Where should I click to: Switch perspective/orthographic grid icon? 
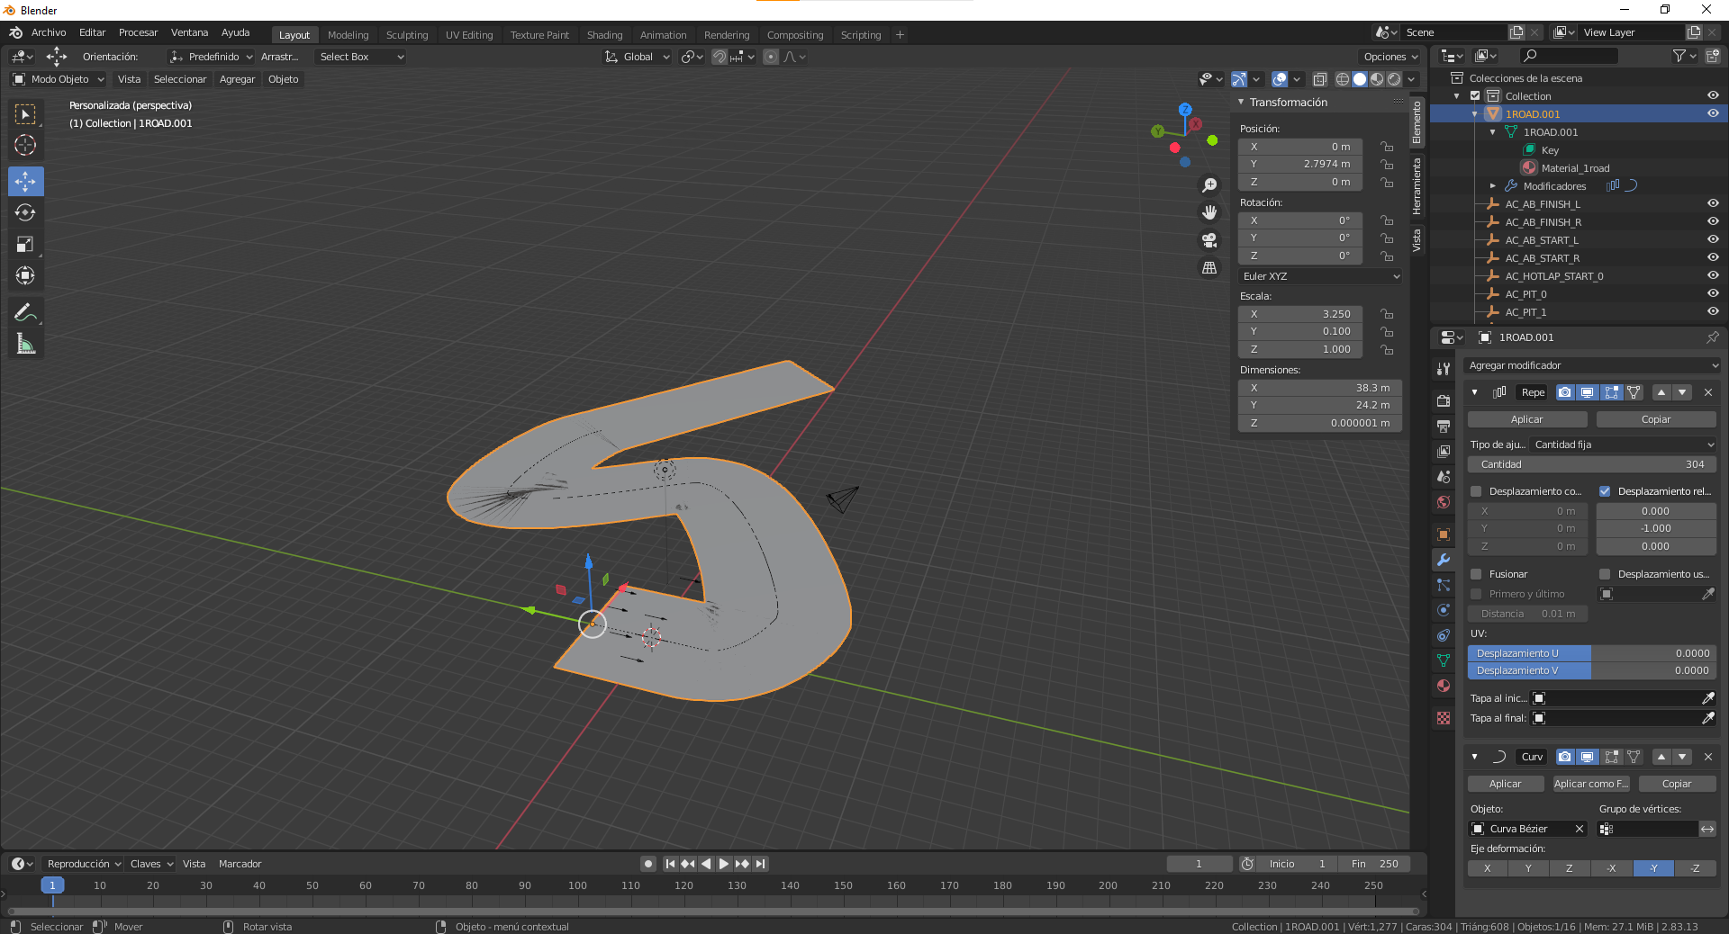point(1209,268)
